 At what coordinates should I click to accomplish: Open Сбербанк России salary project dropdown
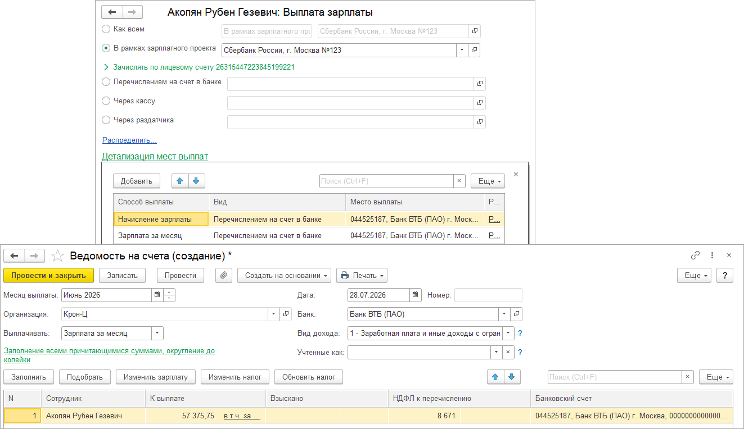click(462, 50)
